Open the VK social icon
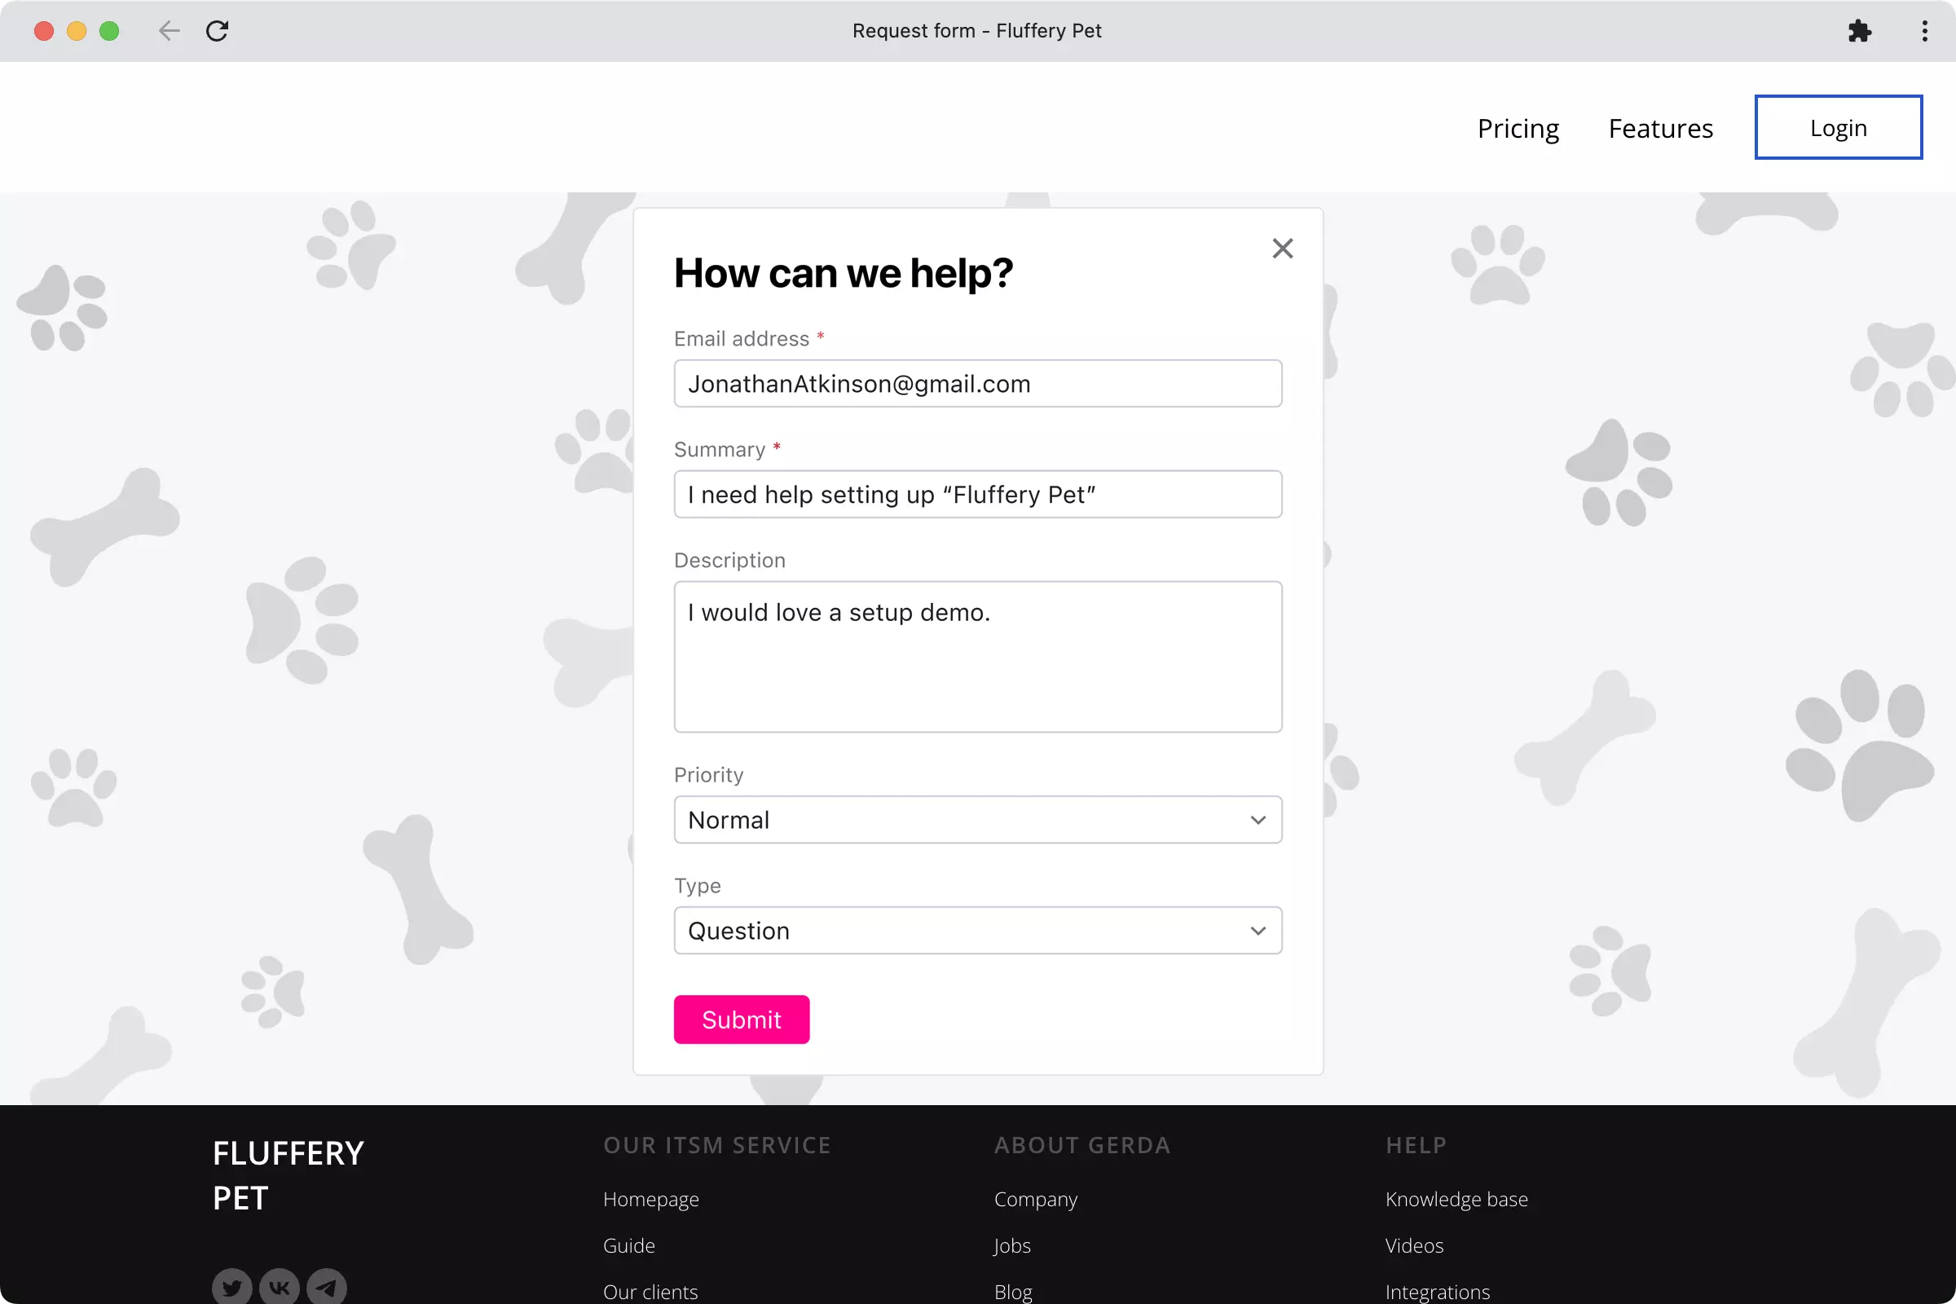Image resolution: width=1956 pixels, height=1304 pixels. click(x=279, y=1286)
